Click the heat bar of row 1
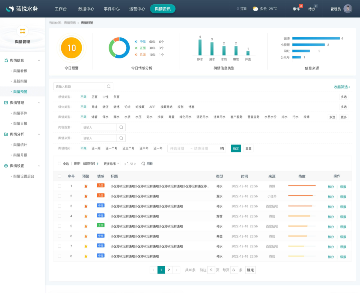 coord(302,186)
